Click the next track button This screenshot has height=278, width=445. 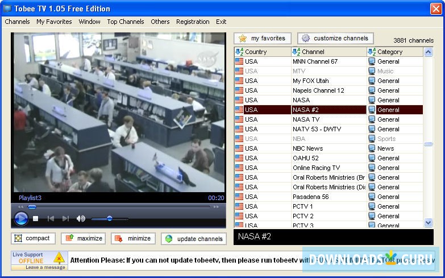[65, 218]
